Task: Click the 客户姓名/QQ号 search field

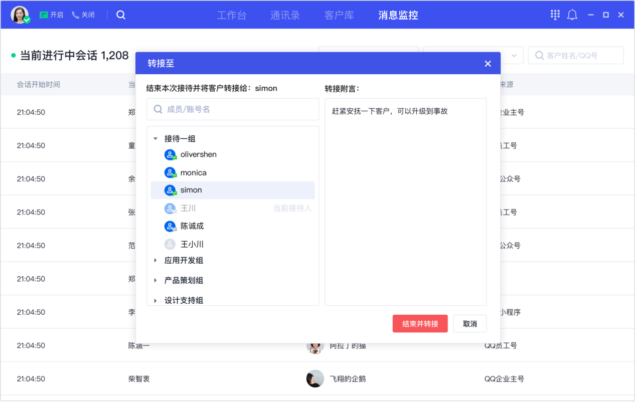Action: click(x=576, y=56)
